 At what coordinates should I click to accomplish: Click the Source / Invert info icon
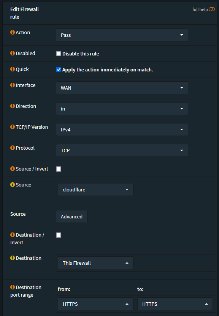point(13,169)
